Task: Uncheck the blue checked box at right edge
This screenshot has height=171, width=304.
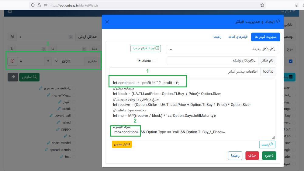Action: pyautogui.click(x=291, y=61)
